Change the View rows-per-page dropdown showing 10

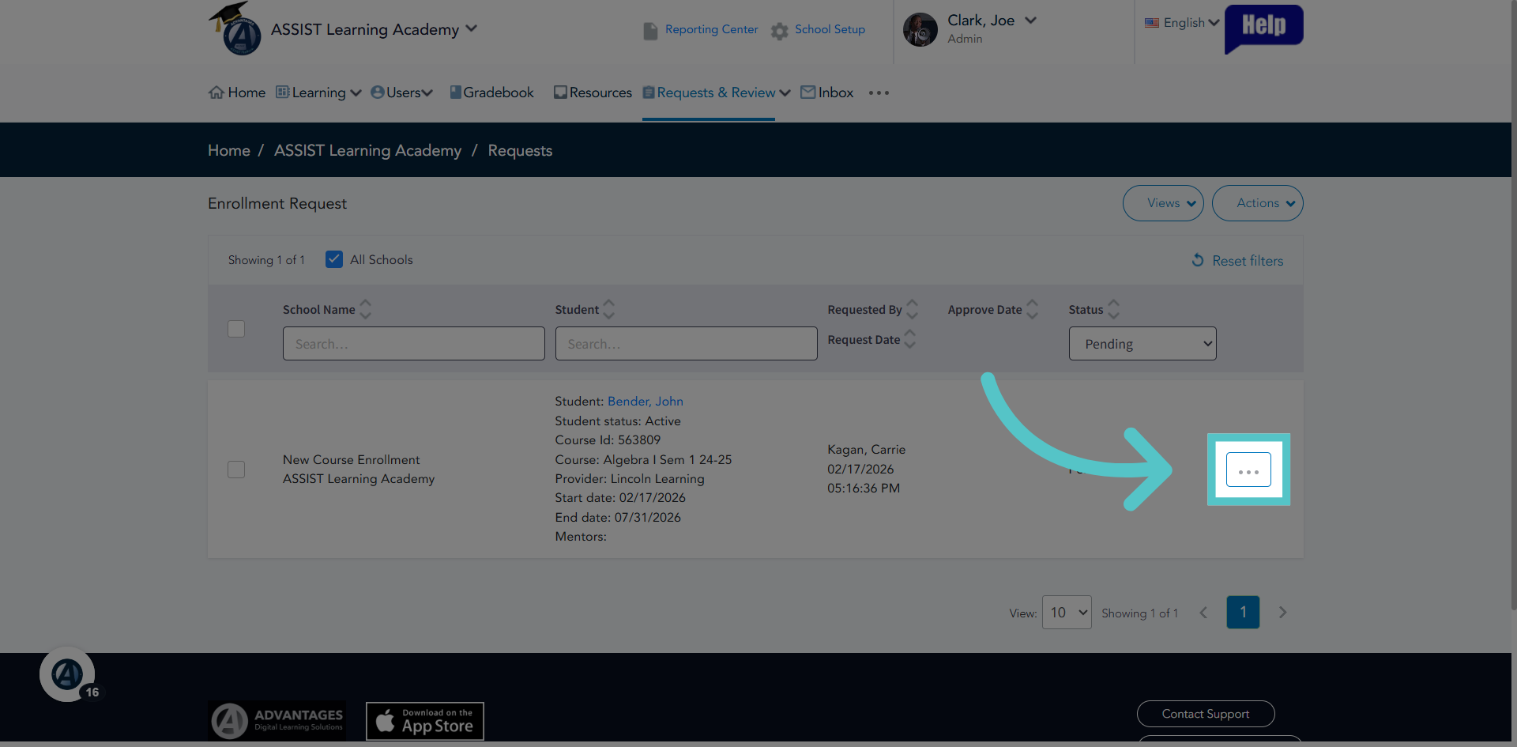pyautogui.click(x=1067, y=613)
